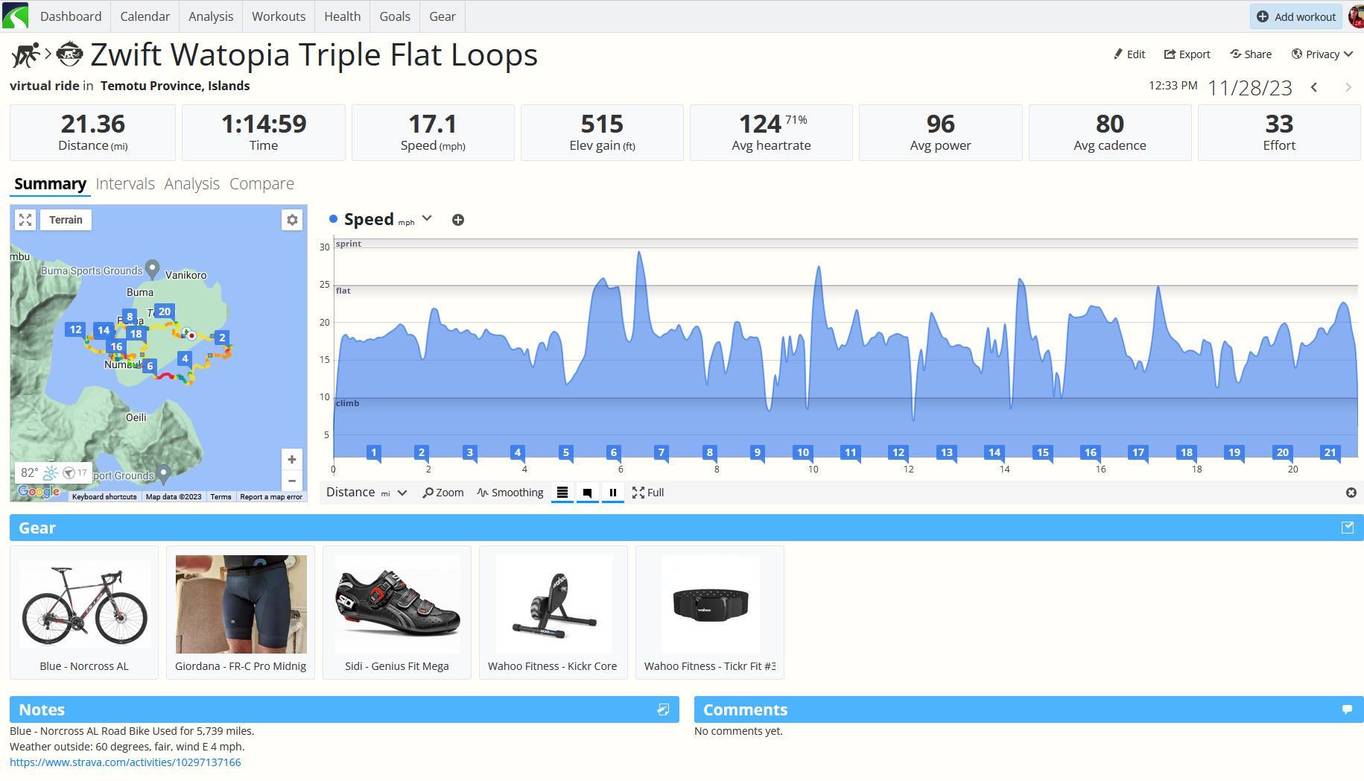
Task: Toggle lap lines display on chart
Action: [562, 493]
